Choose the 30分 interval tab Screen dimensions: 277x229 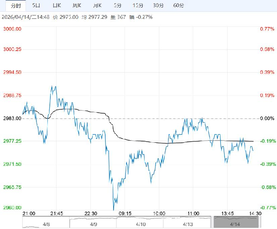[158, 5]
